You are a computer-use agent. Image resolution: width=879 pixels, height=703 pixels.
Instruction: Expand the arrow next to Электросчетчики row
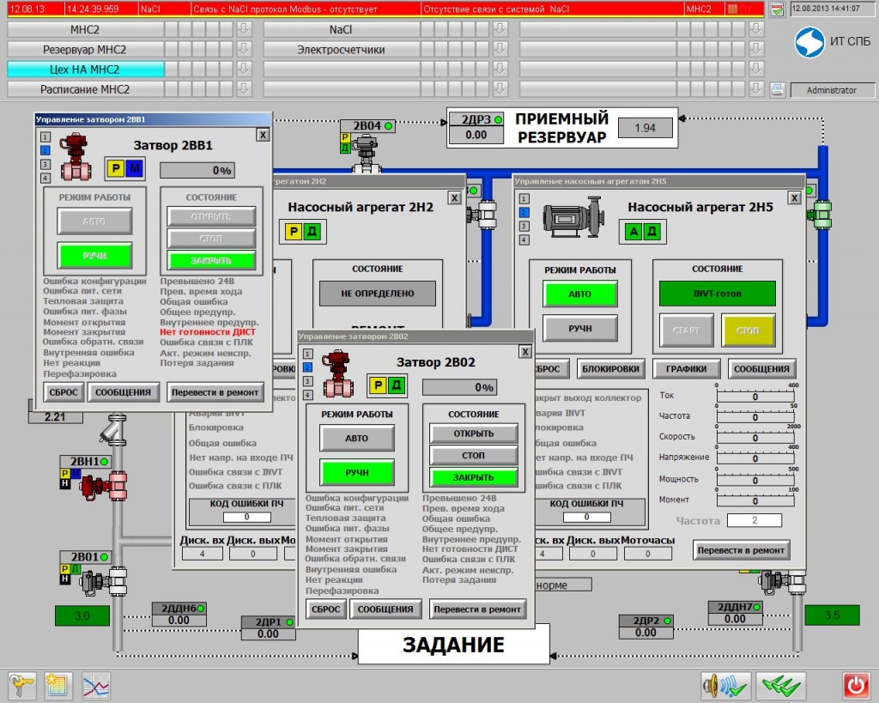(x=500, y=49)
